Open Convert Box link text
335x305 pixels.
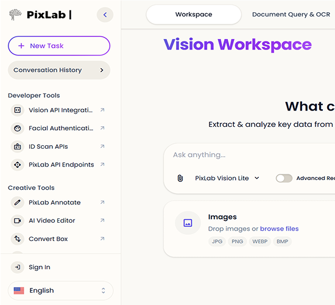pyautogui.click(x=48, y=239)
